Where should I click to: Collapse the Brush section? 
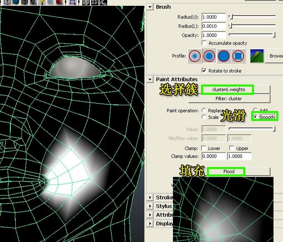(x=150, y=7)
